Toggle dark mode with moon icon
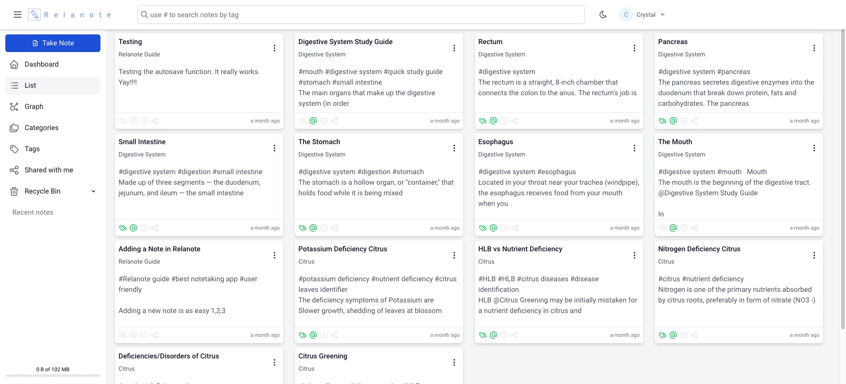 point(603,15)
